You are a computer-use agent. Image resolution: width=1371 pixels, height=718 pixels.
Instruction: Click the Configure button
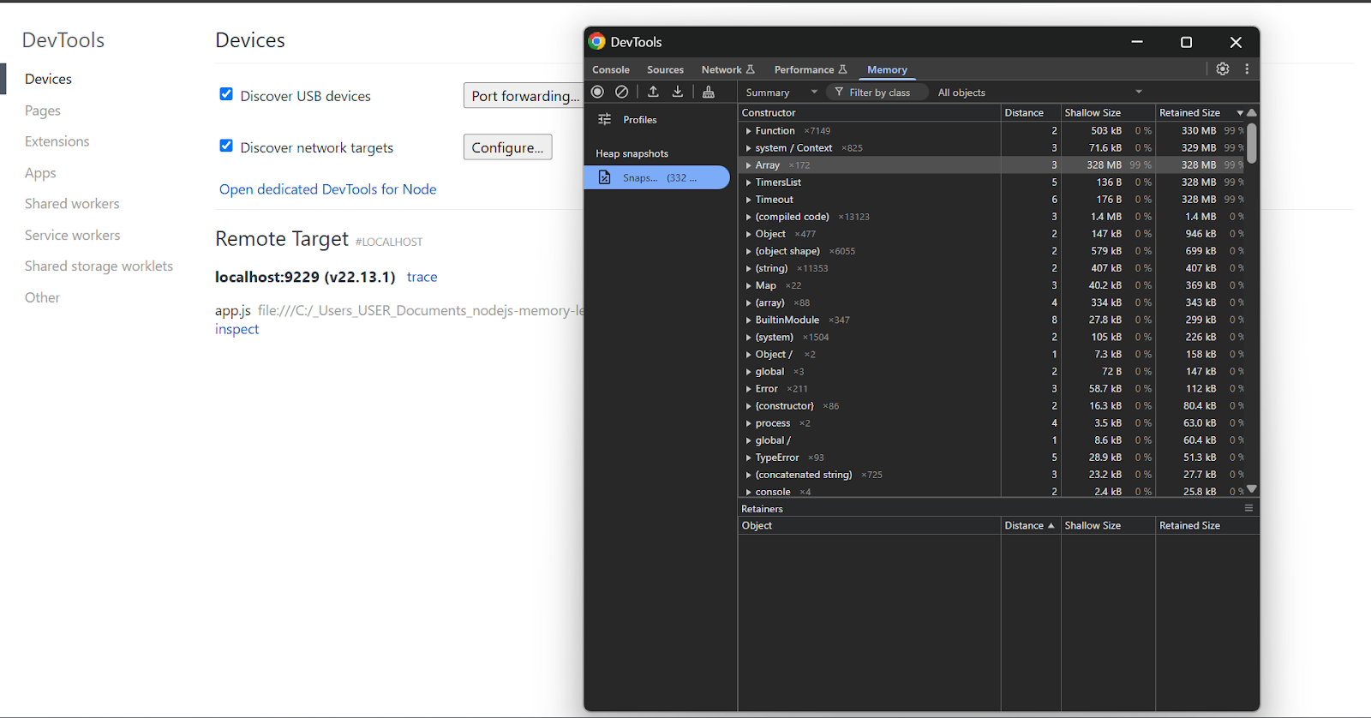(x=507, y=147)
